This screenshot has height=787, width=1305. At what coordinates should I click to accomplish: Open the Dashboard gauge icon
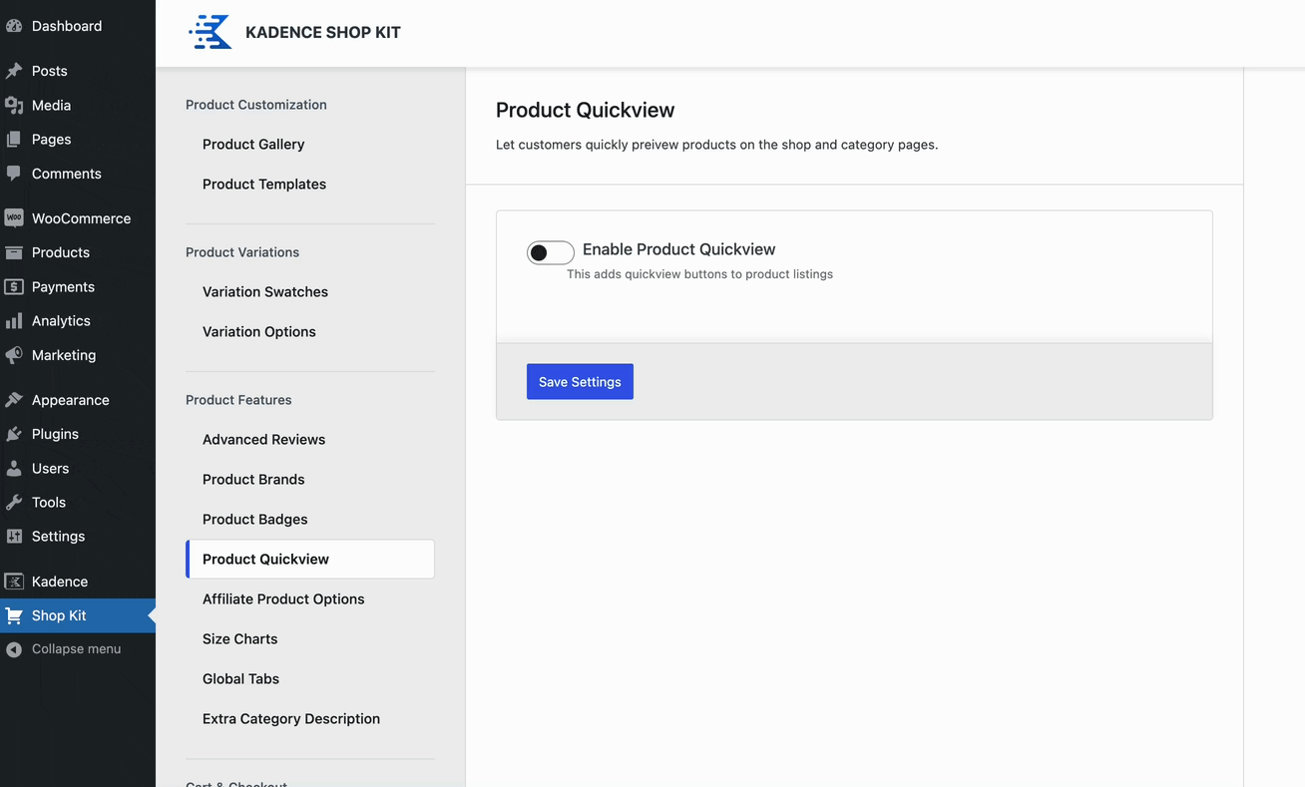coord(15,25)
